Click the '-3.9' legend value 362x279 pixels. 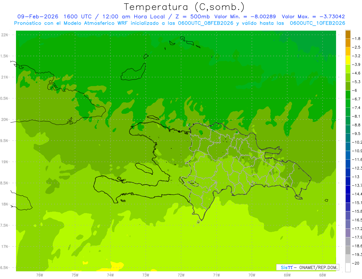(356, 64)
